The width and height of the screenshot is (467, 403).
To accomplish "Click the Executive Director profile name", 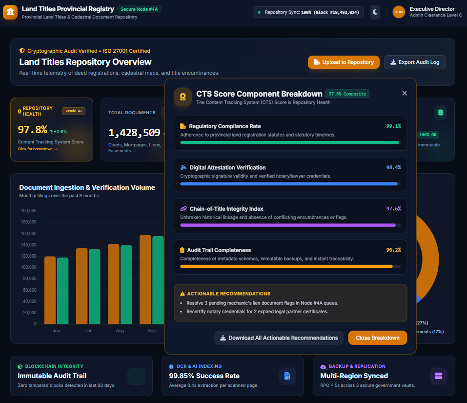I will (432, 9).
